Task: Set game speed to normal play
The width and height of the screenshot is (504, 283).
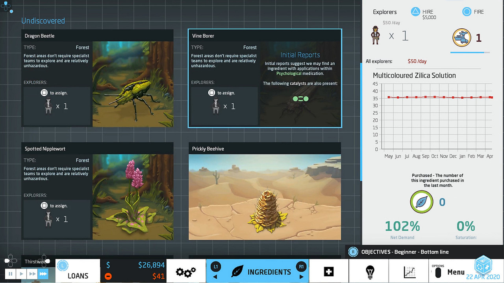Action: (22, 274)
